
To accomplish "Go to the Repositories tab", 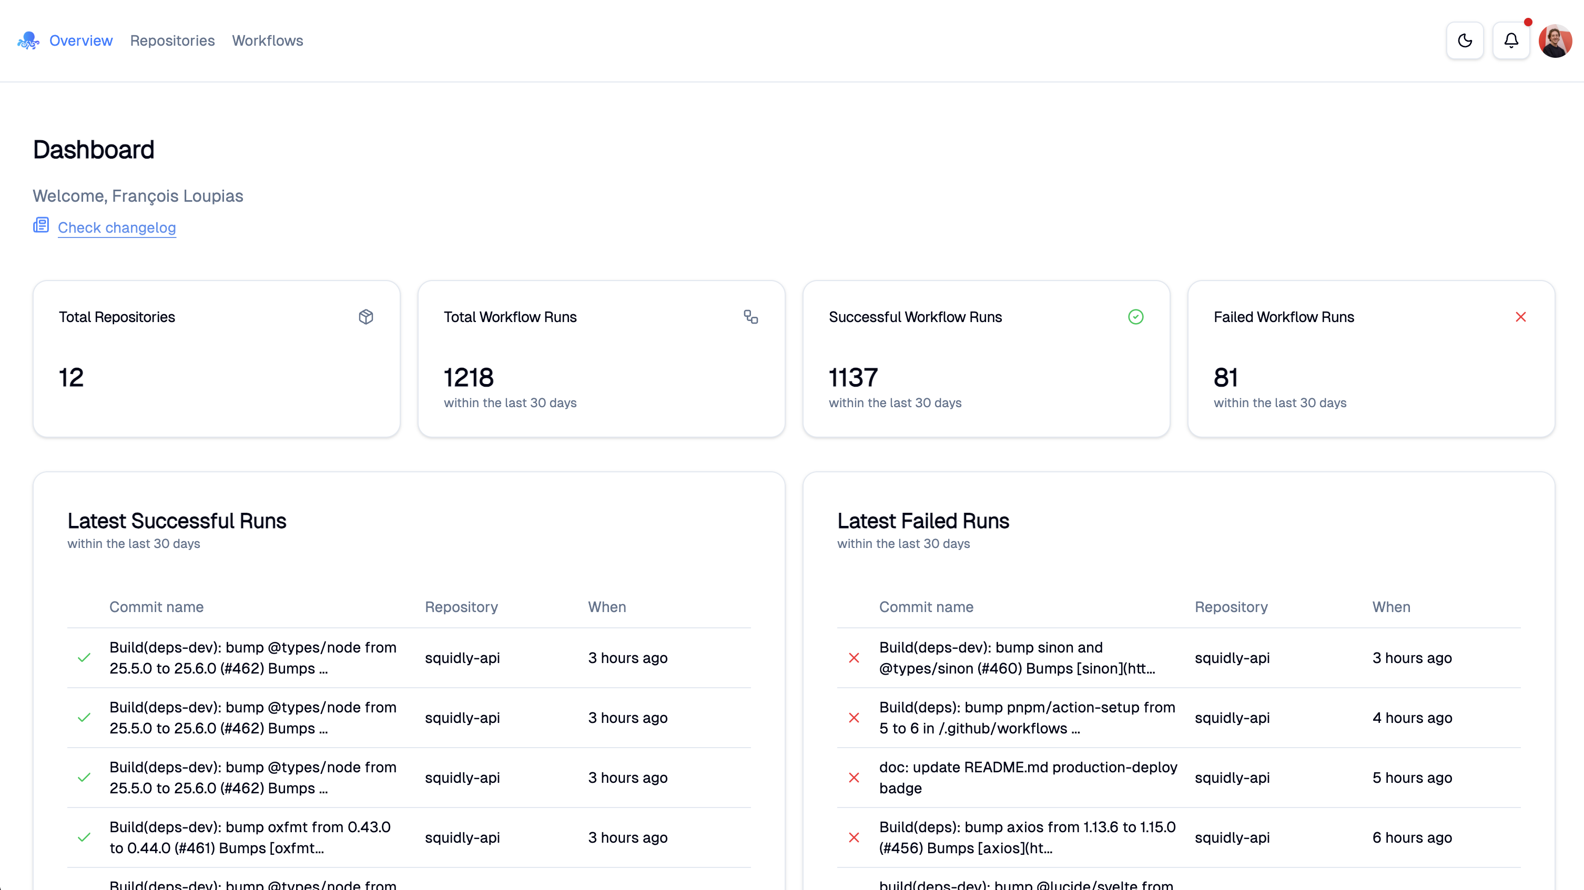I will click(172, 40).
